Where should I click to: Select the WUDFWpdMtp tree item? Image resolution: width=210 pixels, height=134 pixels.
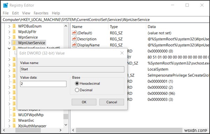pos(31,115)
